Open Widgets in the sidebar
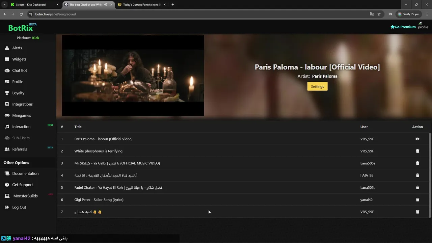 pyautogui.click(x=19, y=59)
